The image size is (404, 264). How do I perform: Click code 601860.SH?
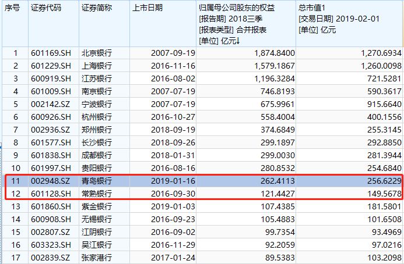click(51, 206)
